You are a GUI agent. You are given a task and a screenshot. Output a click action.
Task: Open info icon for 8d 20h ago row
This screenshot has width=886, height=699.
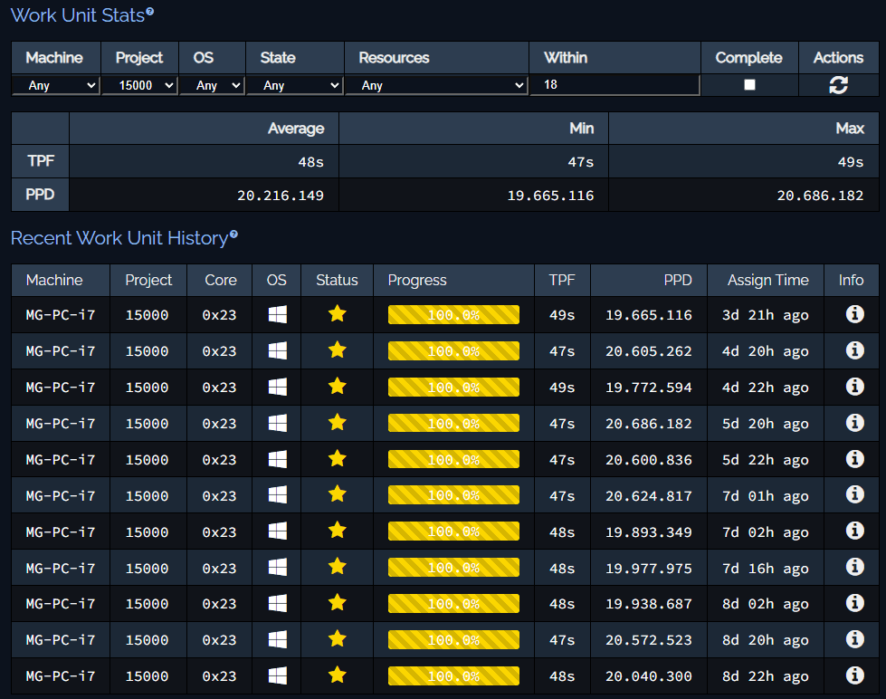click(x=854, y=639)
